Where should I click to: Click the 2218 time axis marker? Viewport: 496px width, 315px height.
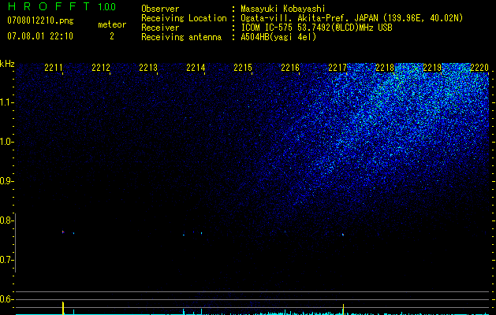pos(385,68)
